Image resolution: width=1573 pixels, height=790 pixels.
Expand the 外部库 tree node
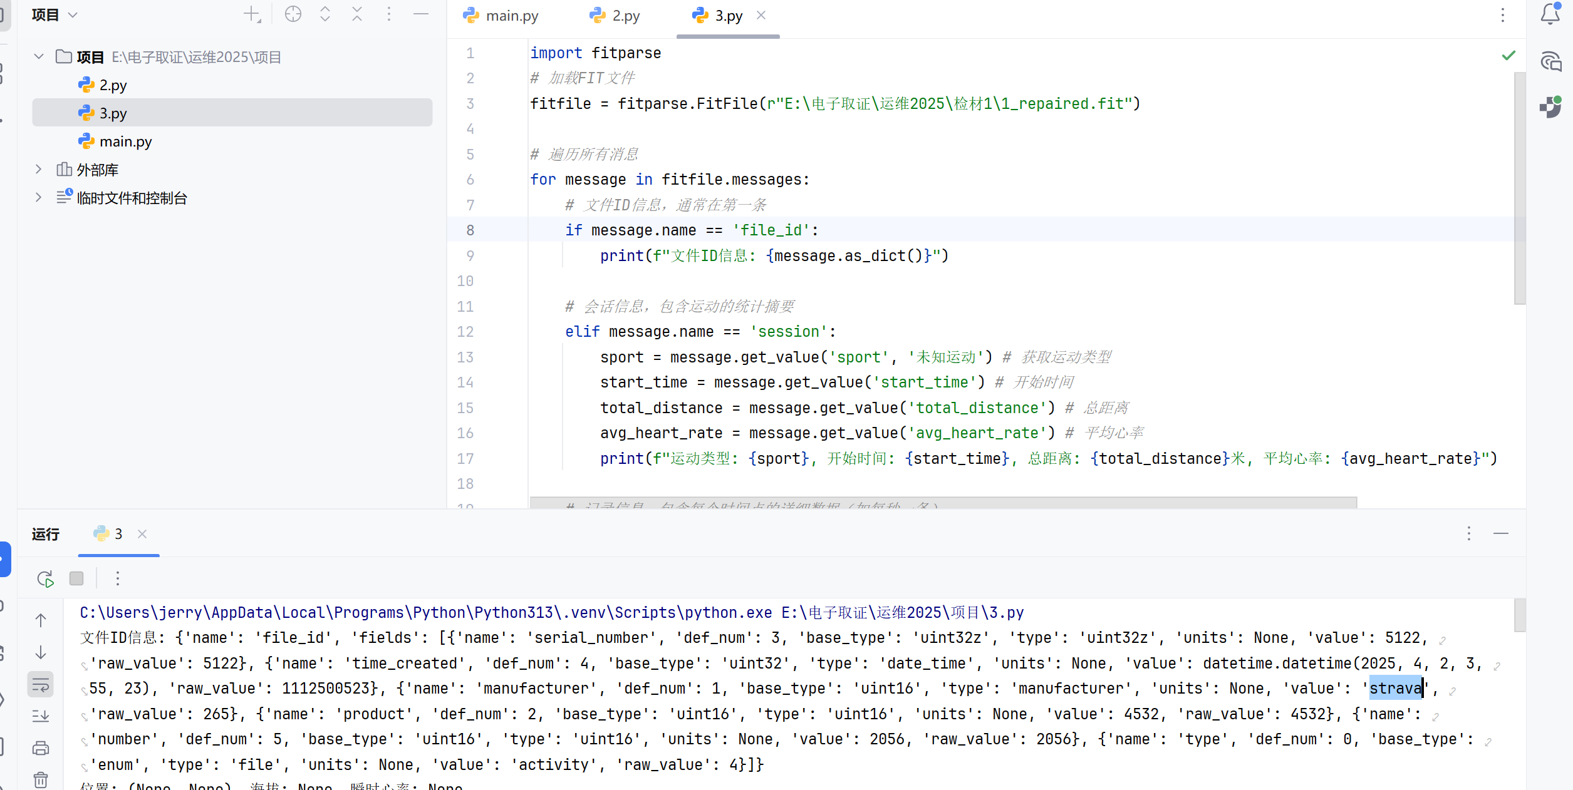38,169
